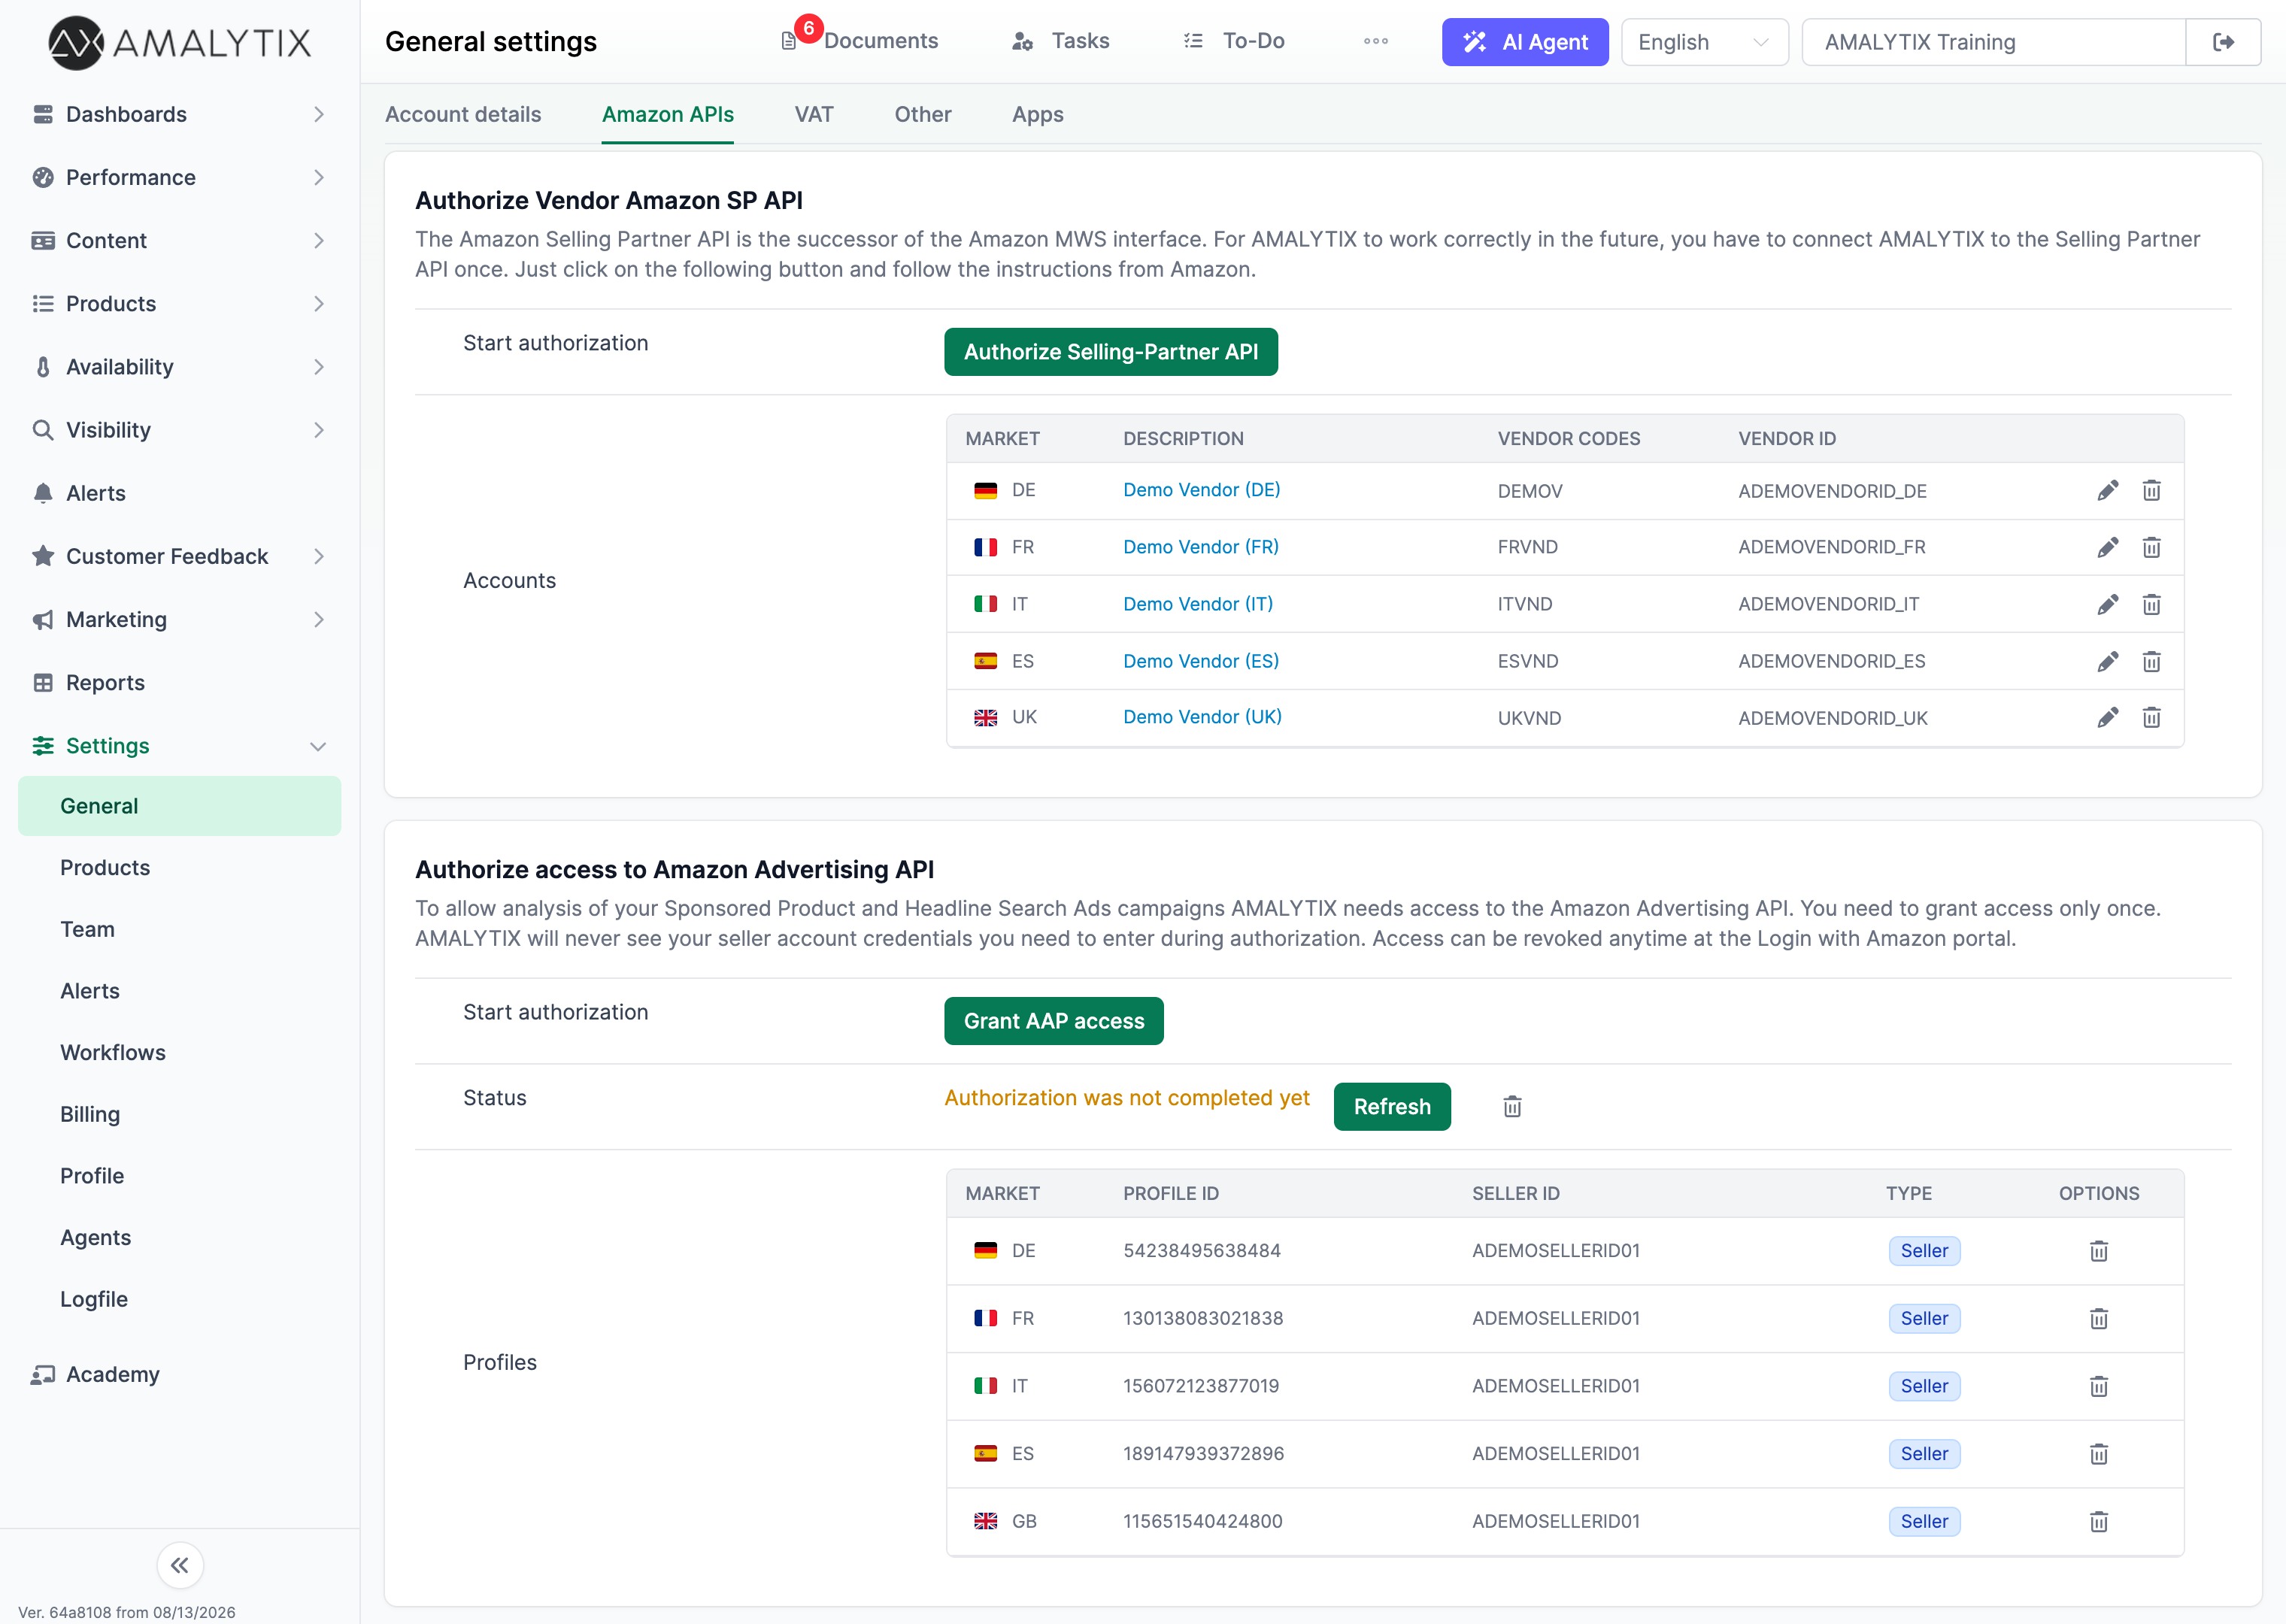This screenshot has width=2286, height=1624.
Task: Expand the Content menu
Action: coord(180,240)
